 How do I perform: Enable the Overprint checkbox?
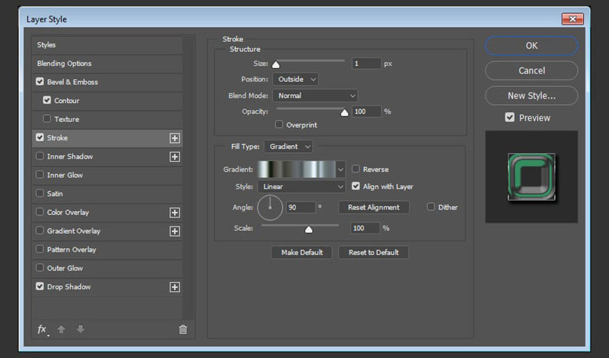click(279, 124)
